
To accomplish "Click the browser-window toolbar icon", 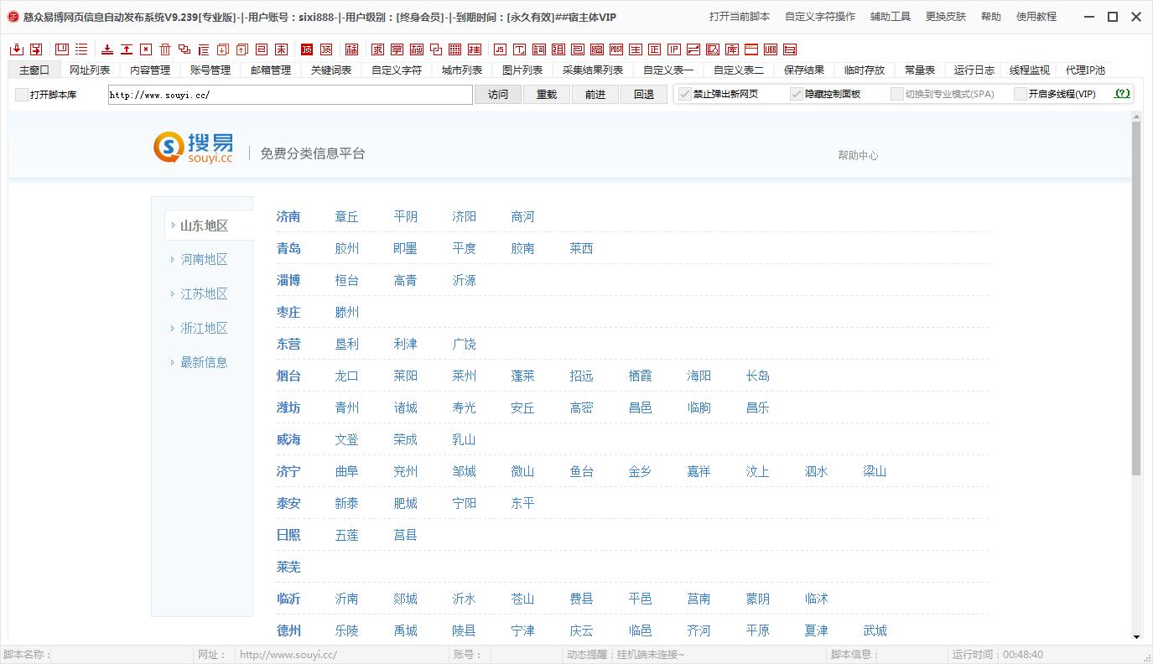I will [x=751, y=49].
